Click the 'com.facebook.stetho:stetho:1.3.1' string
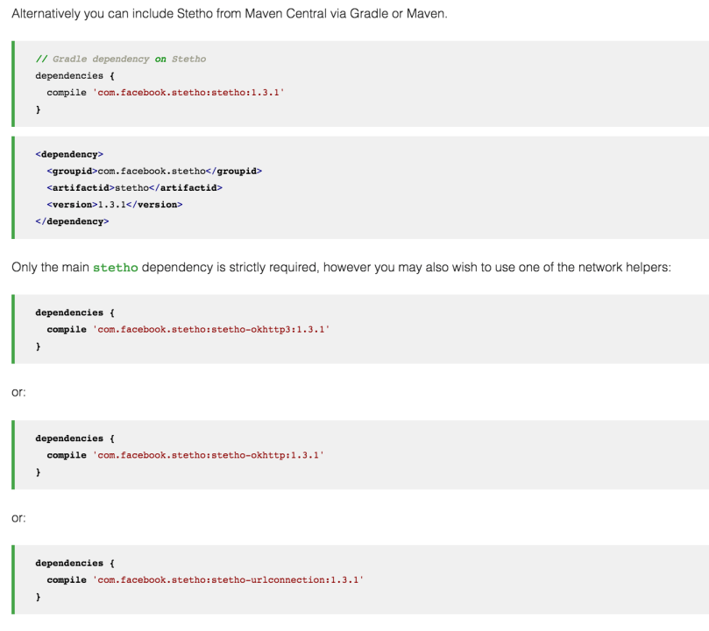 coord(188,92)
